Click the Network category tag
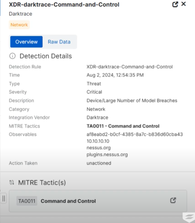This screenshot has width=195, height=223. coord(19,25)
